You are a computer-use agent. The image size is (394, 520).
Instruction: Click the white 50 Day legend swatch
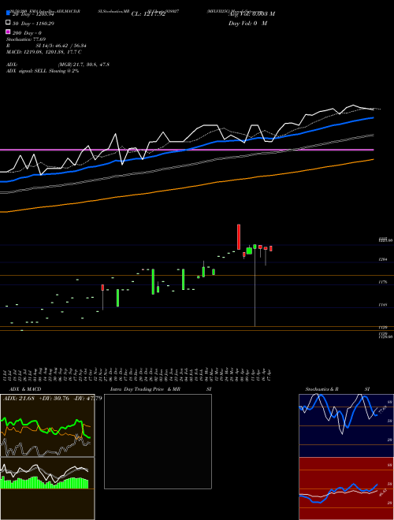[x=8, y=23]
